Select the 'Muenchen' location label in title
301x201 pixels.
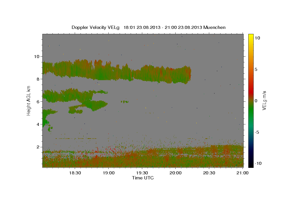tap(215, 27)
